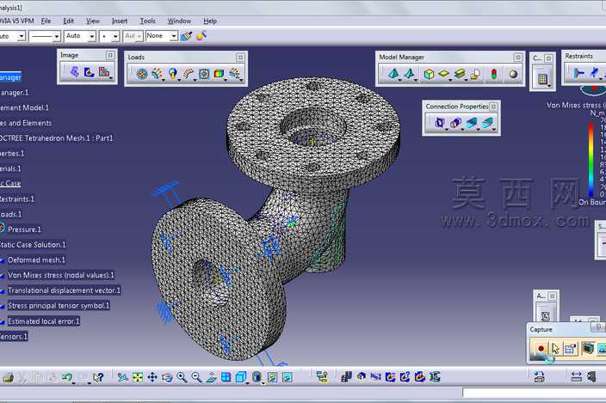Open the Insert menu
Viewport: 606px width, 403px height.
point(120,21)
